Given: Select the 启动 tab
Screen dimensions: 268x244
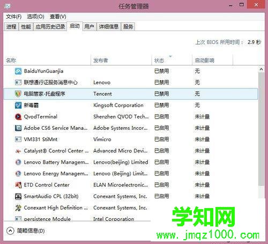Looking at the screenshot, I should pyautogui.click(x=75, y=26).
